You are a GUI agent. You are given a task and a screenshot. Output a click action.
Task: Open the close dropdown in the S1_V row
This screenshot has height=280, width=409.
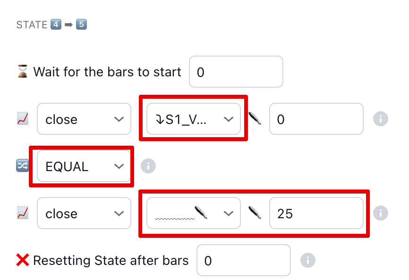point(84,119)
